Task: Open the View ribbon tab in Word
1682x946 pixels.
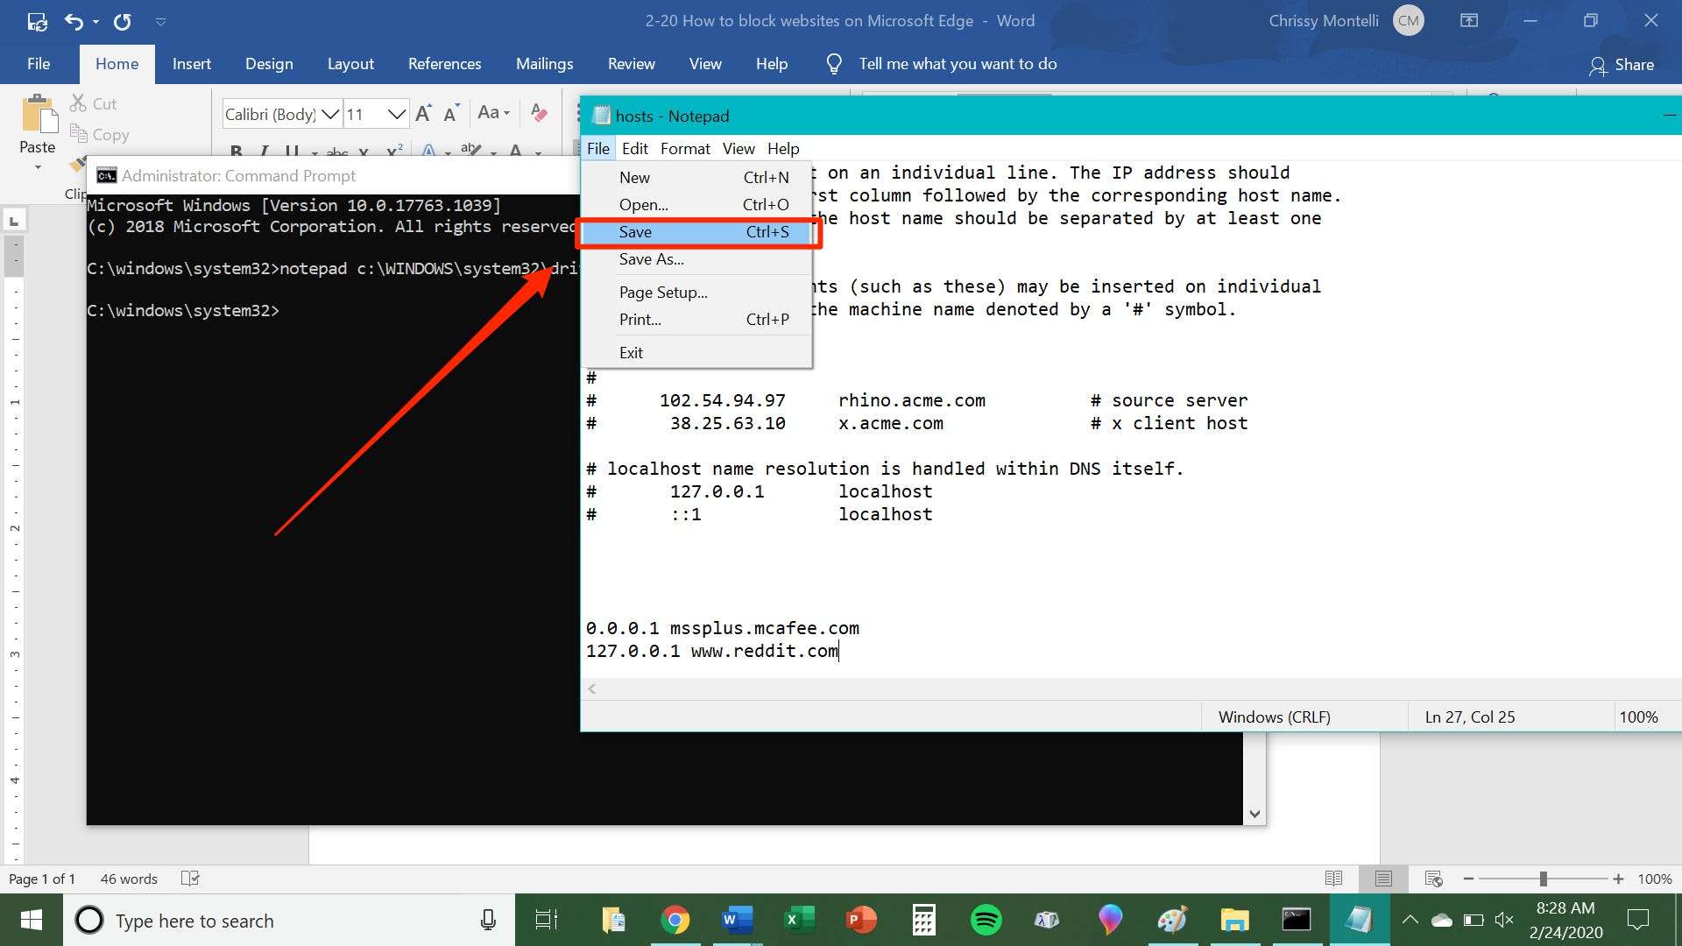Action: (x=705, y=64)
